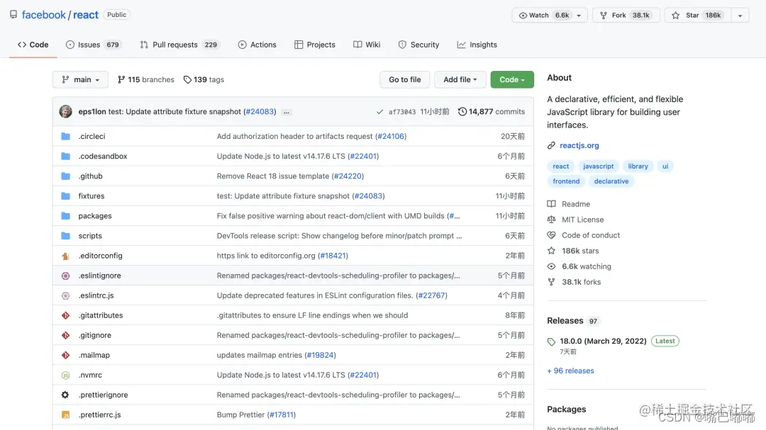766x430 pixels.
Task: Click the .prettierignore gear icon
Action: pos(65,395)
